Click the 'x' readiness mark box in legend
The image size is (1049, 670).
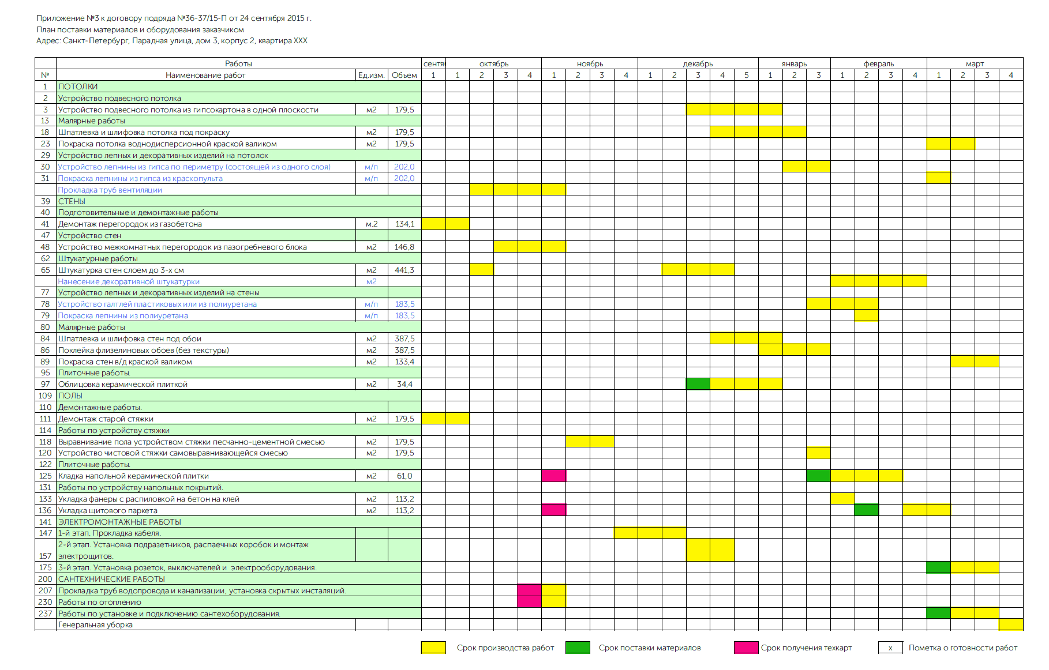click(890, 648)
